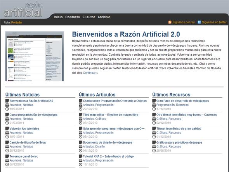
Task: Click square icon beside 'Gran Pack de desarrollo'
Action: coord(154,101)
